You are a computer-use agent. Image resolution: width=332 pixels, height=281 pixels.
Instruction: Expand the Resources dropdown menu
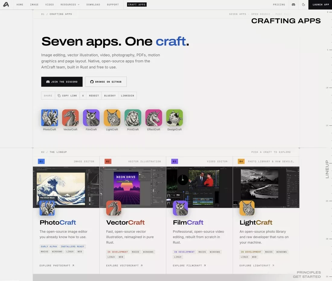(70, 5)
